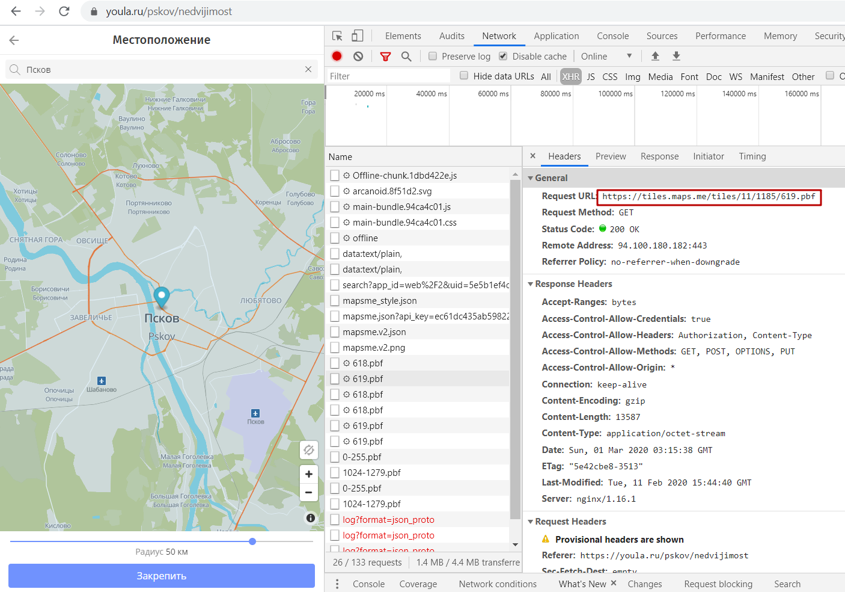Screen dimensions: 845x592
Task: Check the Hide data URLs checkbox
Action: [x=464, y=75]
